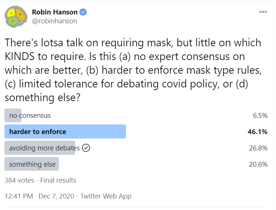Click the blue verified badge icon

point(83,12)
